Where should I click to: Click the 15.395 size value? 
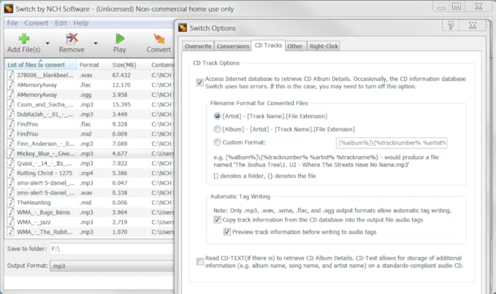tap(121, 104)
